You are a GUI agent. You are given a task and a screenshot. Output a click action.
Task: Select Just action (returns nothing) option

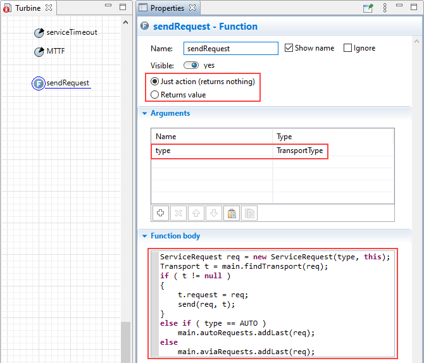click(154, 82)
